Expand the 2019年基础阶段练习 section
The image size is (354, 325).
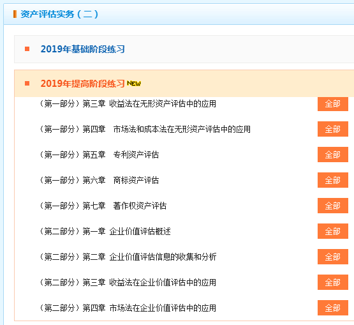pyautogui.click(x=83, y=49)
